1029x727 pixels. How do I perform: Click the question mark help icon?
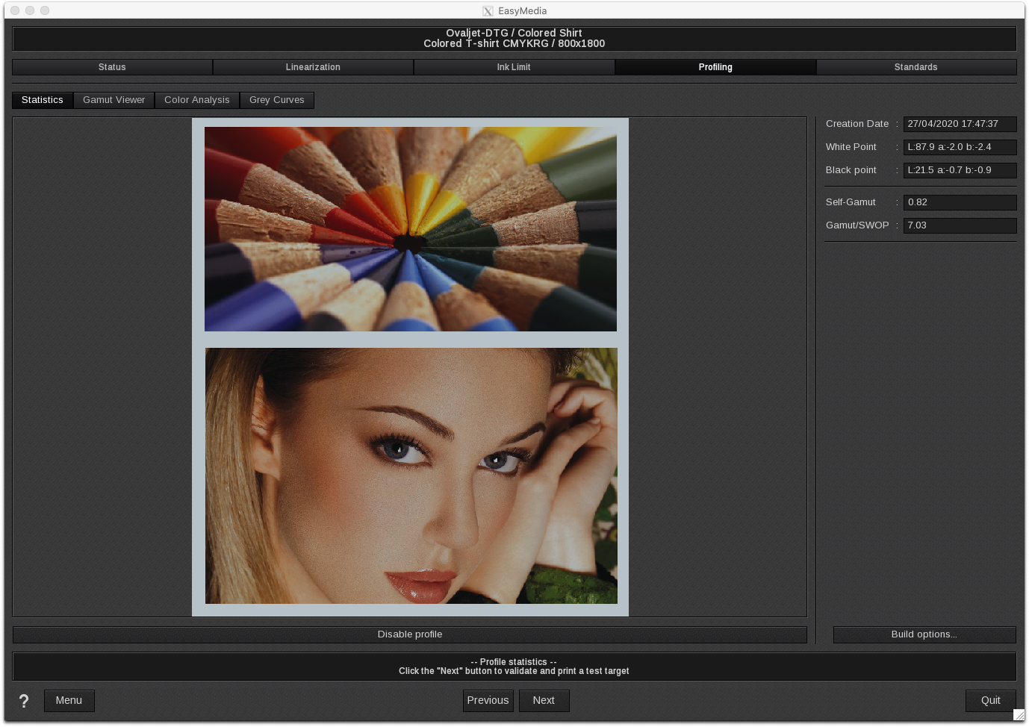coord(24,701)
